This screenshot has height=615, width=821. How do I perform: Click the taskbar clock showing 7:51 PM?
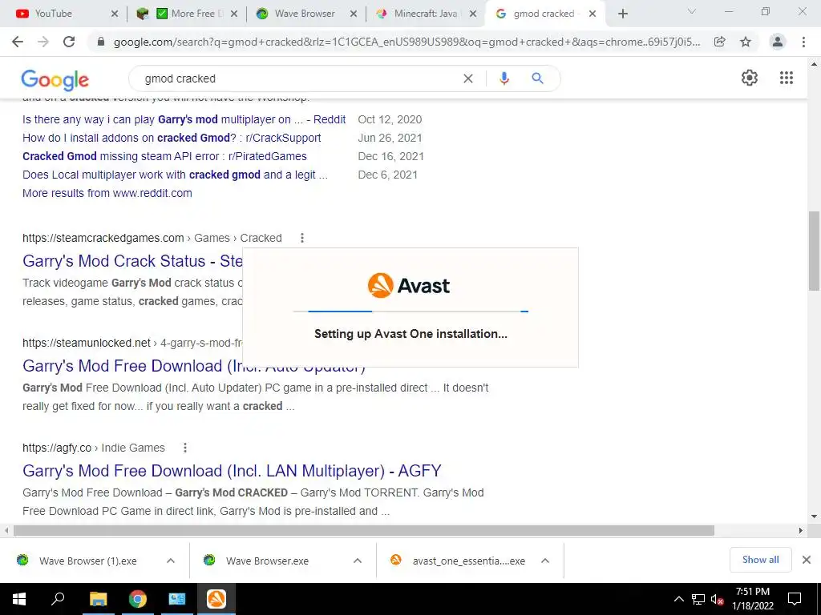click(752, 599)
